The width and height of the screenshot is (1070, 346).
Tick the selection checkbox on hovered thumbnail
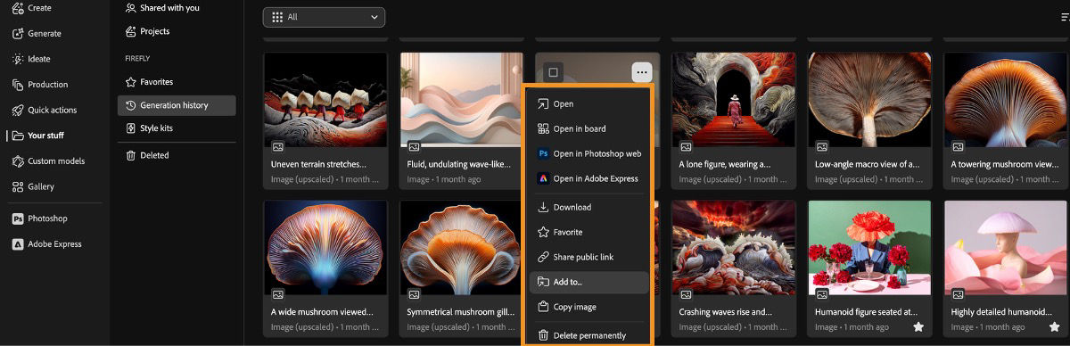(553, 72)
